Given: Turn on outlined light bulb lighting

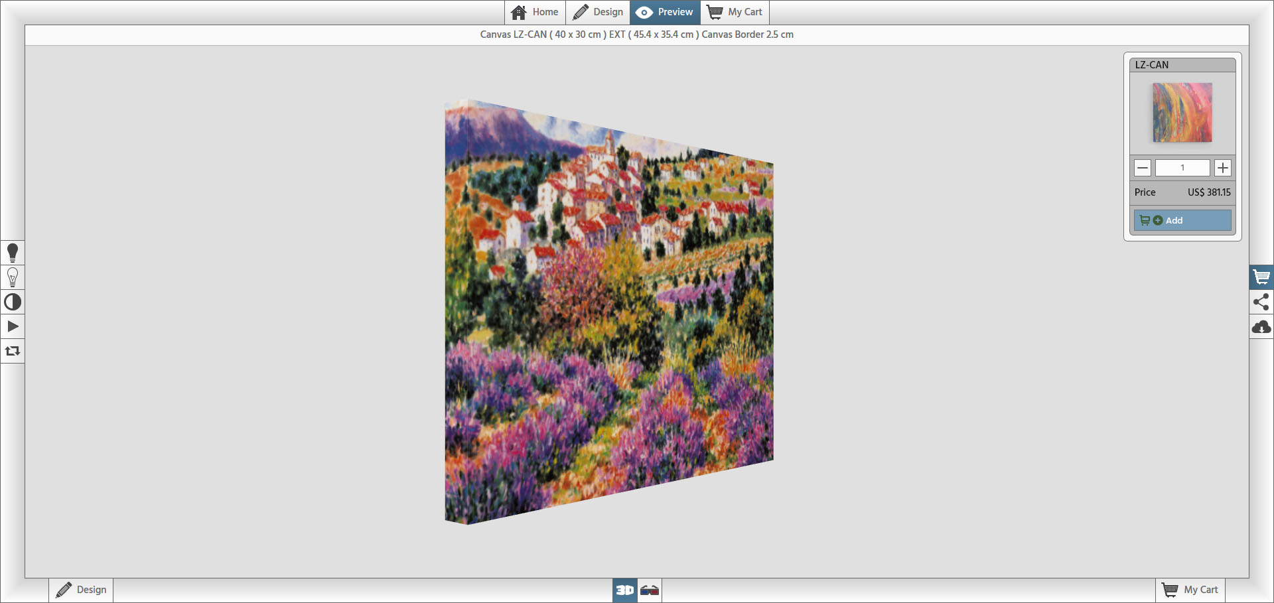Looking at the screenshot, I should point(13,277).
